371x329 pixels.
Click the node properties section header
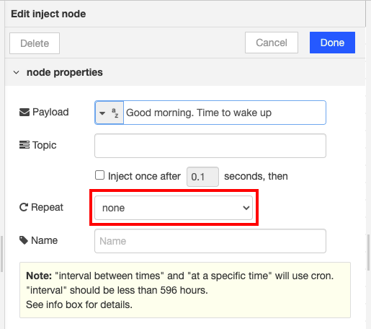[x=185, y=72]
